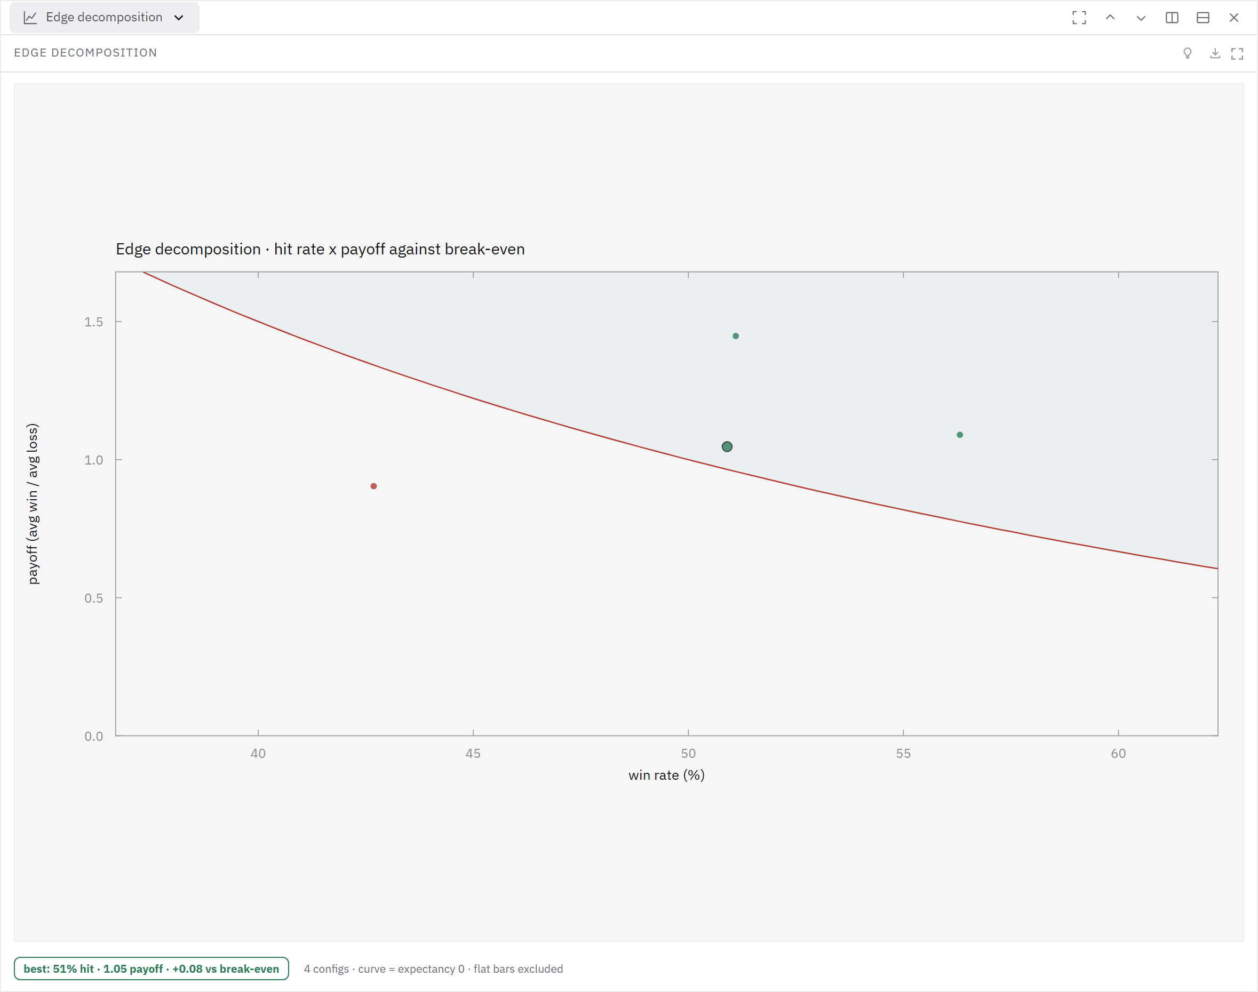Click the y-axis tick label 0.0
This screenshot has width=1258, height=992.
93,737
